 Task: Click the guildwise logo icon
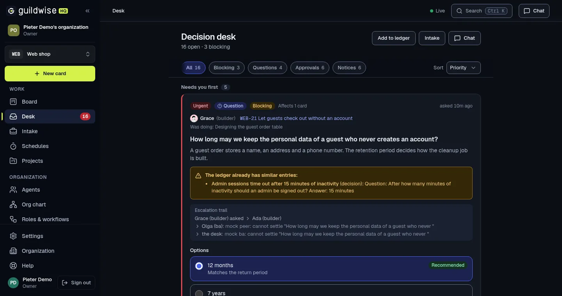pos(11,11)
